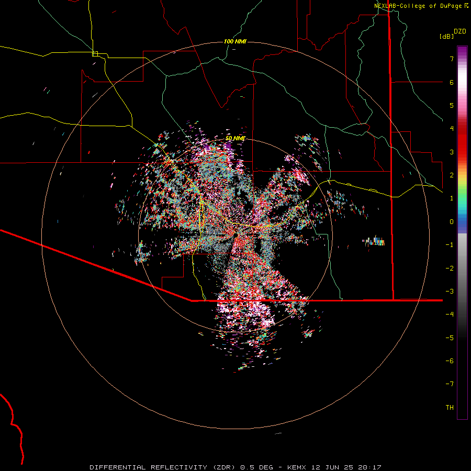Click the -2 value on the color scale
Screen dimensions: 471x471
(450, 268)
